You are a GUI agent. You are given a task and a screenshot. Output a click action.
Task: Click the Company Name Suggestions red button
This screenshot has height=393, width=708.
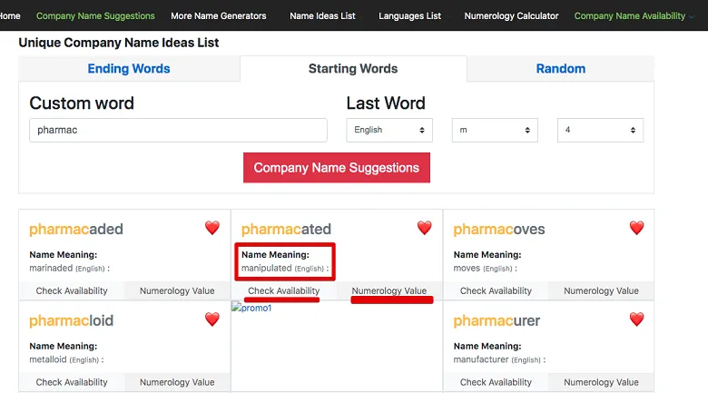[336, 168]
